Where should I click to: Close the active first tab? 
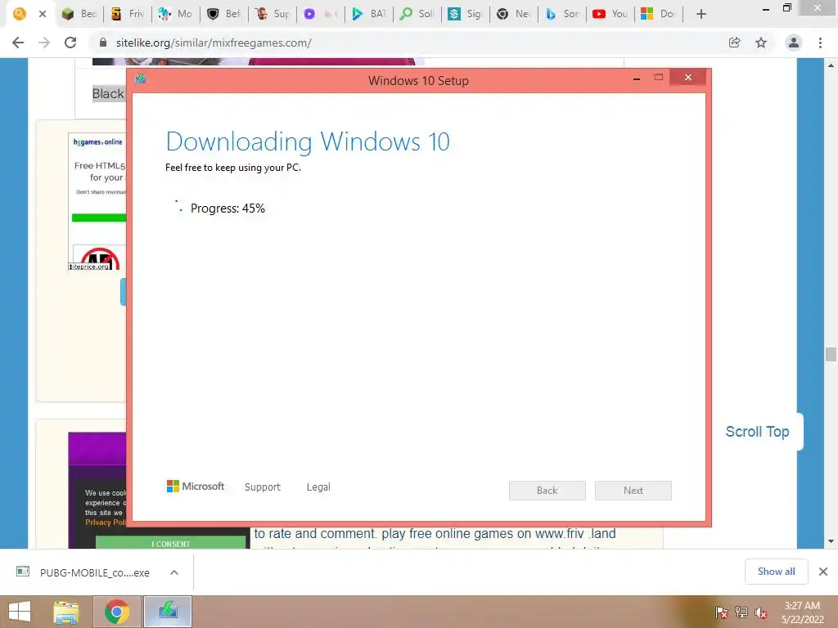43,14
